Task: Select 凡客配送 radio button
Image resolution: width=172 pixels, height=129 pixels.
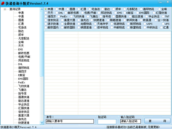Action: pyautogui.click(x=125, y=9)
